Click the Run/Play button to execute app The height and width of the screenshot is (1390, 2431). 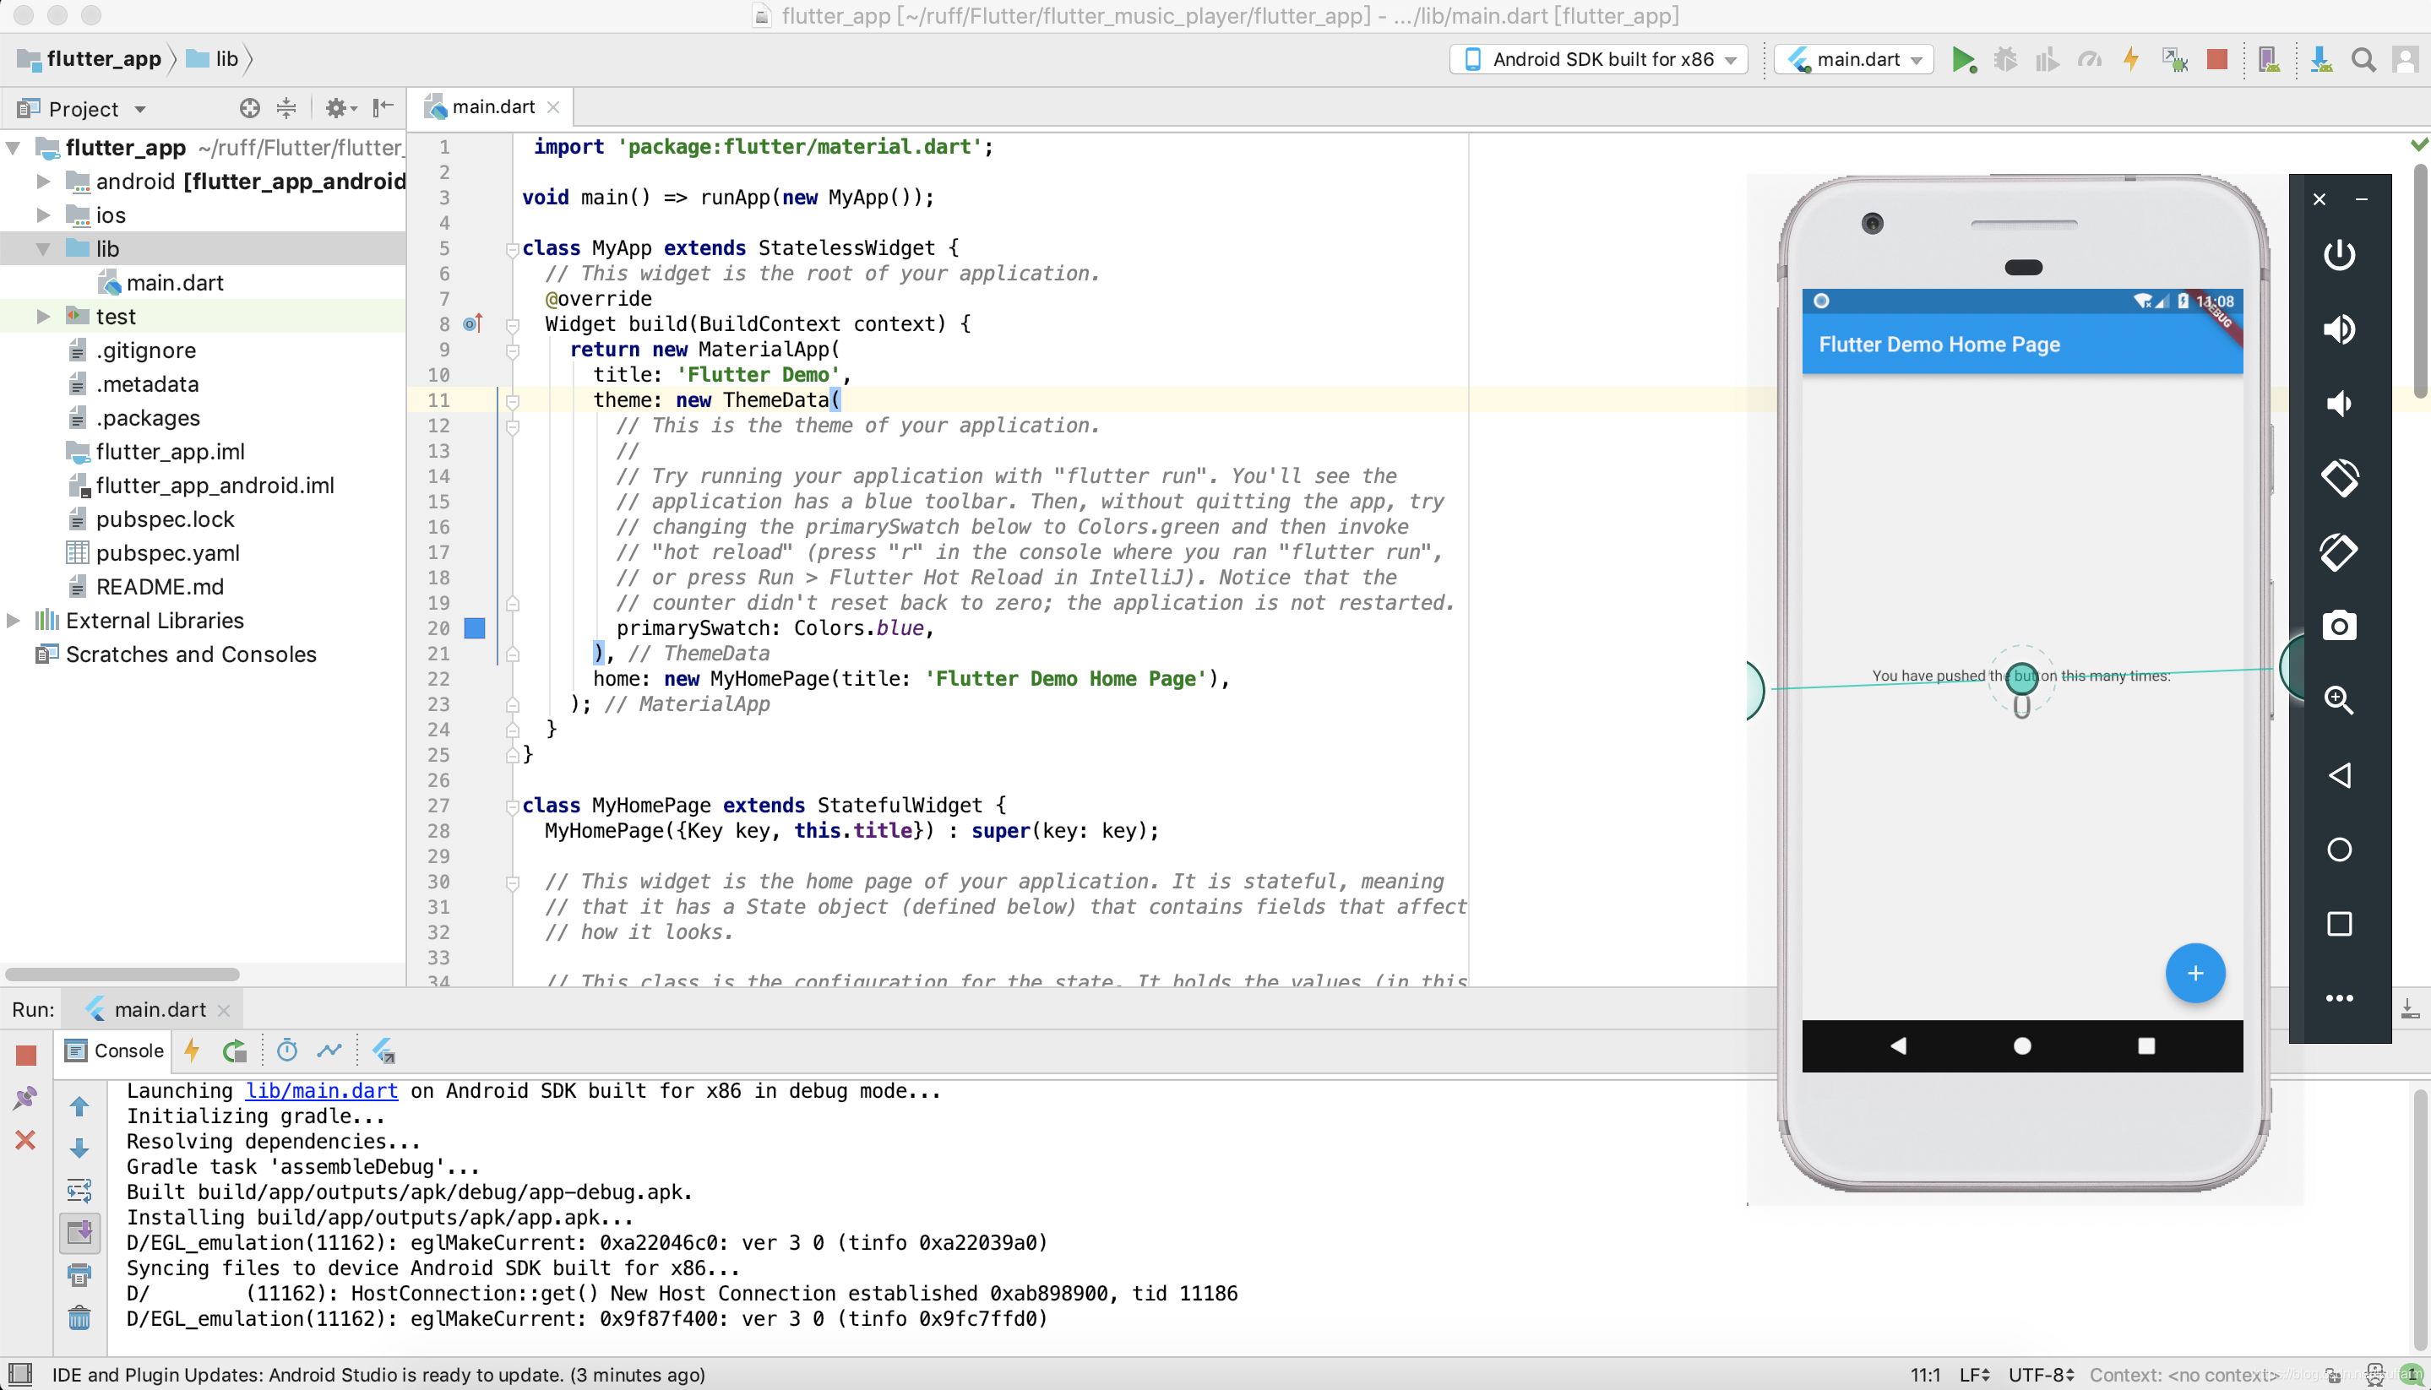[x=1964, y=58]
